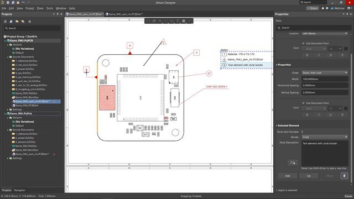Click the Properties panel vertical scrollbar
Screen dimensions: 354x199
[351, 117]
